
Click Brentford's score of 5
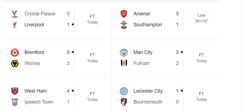coord(68,52)
